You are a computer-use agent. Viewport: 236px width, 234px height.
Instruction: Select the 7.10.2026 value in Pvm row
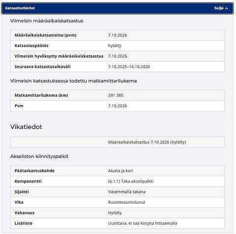118,106
